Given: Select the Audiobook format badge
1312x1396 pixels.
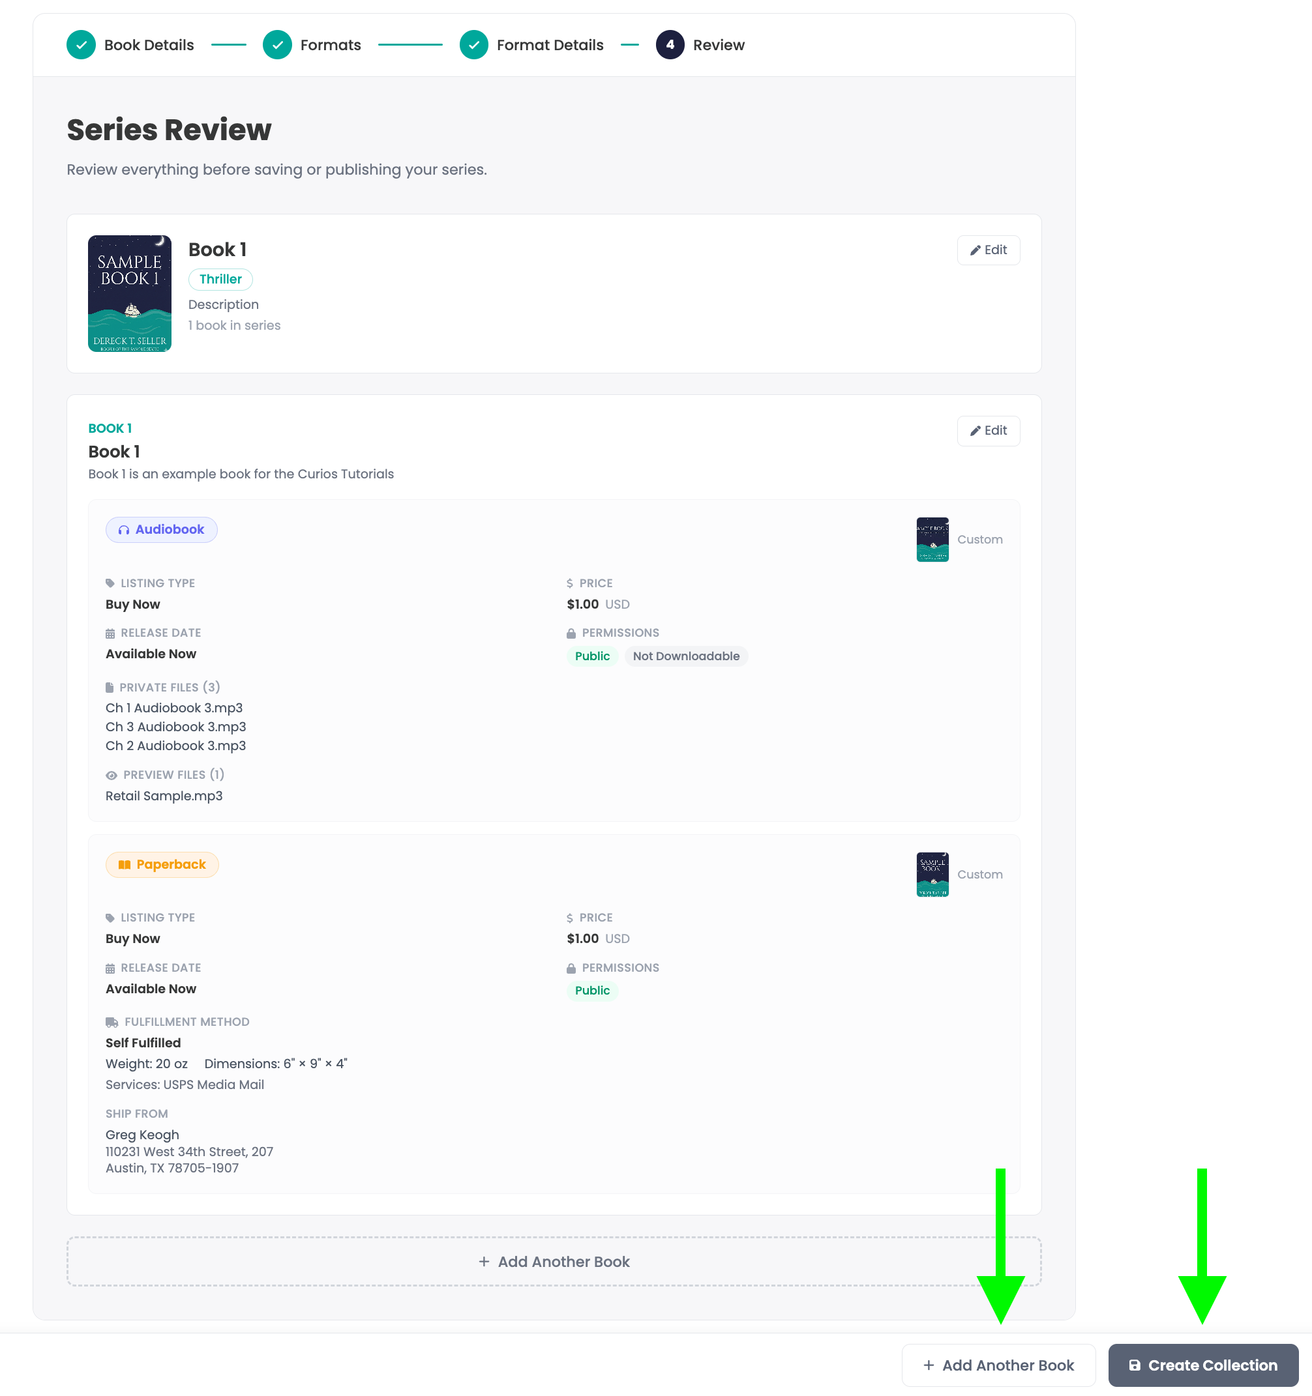Looking at the screenshot, I should (162, 529).
